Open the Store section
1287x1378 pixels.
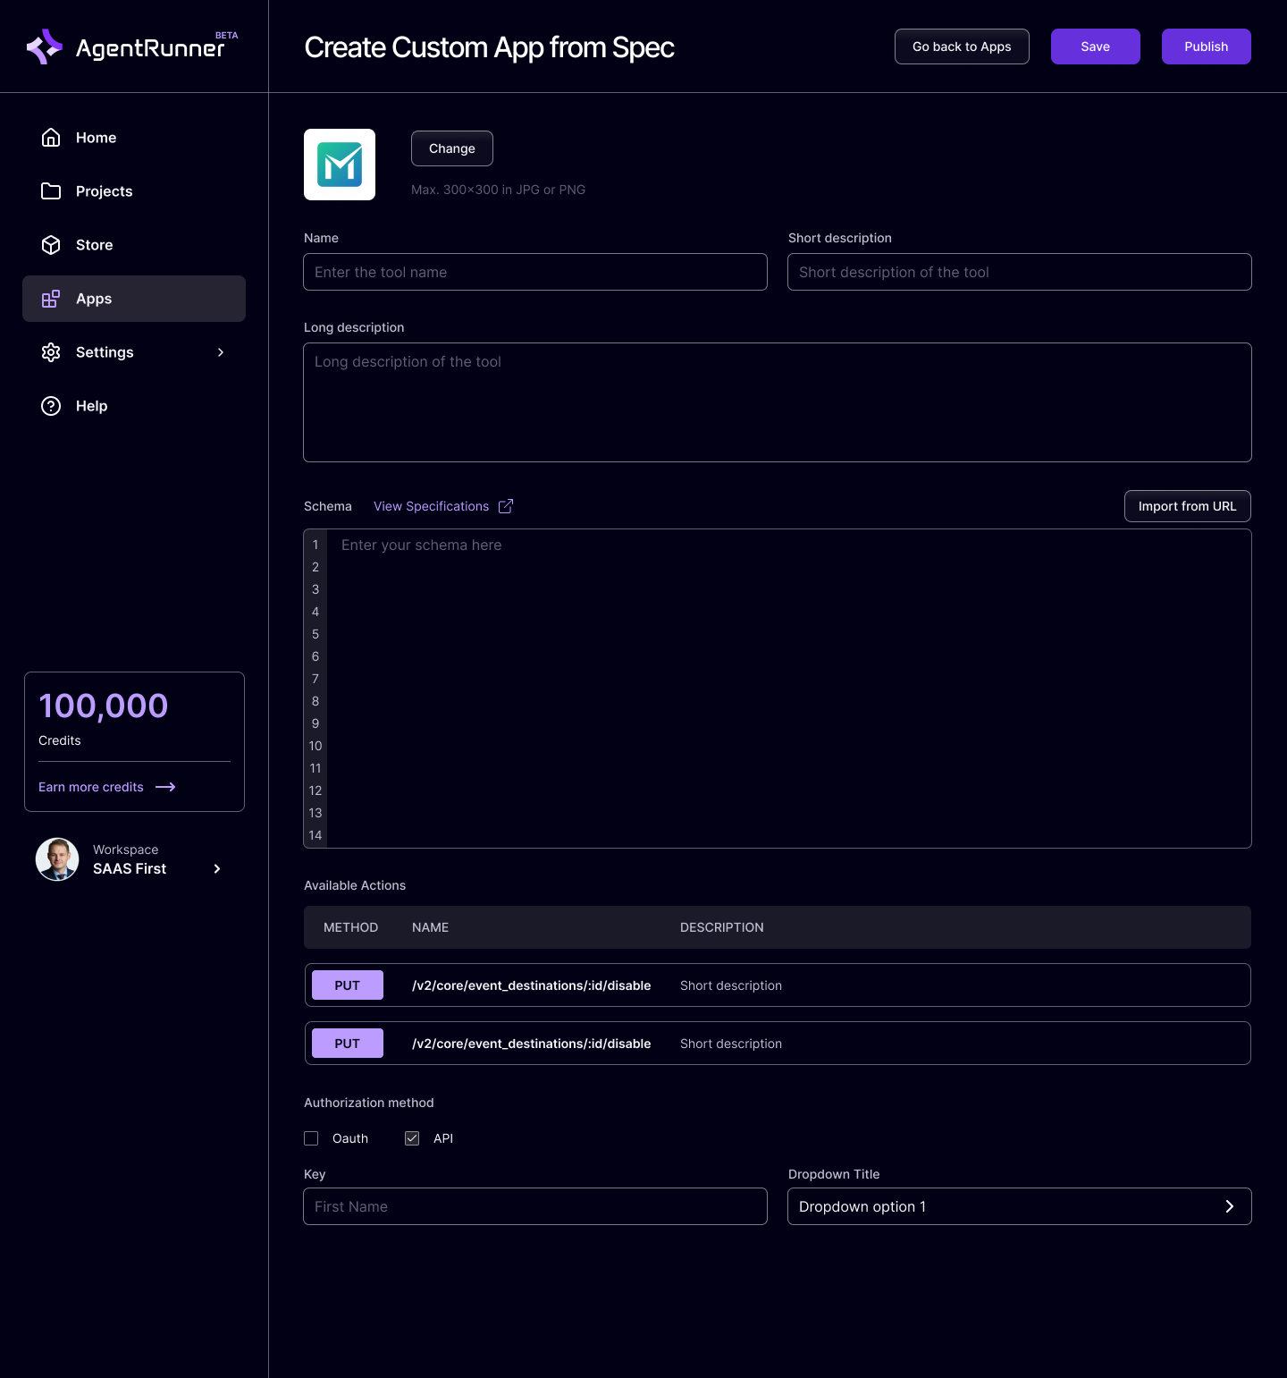pyautogui.click(x=94, y=244)
